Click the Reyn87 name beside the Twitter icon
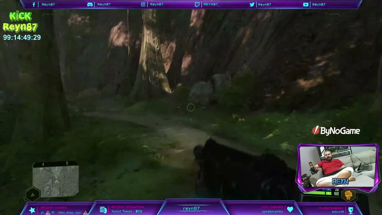Viewport: 382px width, 215px height. [265, 4]
